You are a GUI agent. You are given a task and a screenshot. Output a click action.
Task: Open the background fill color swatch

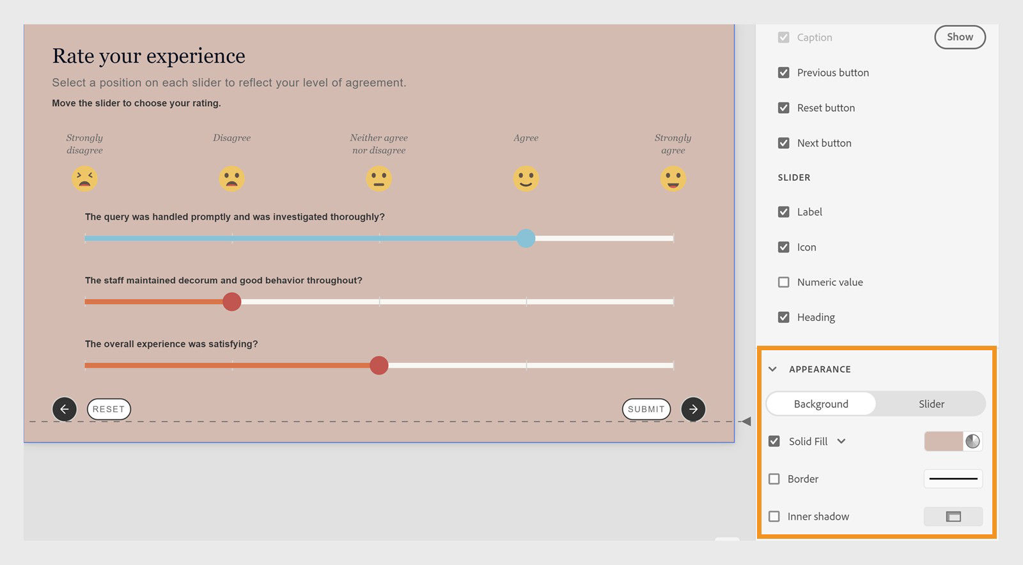944,441
